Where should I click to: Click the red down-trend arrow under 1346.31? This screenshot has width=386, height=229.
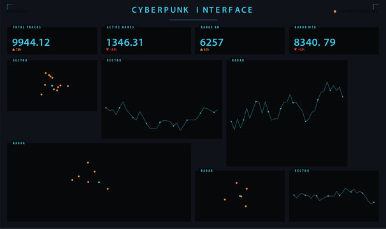108,50
